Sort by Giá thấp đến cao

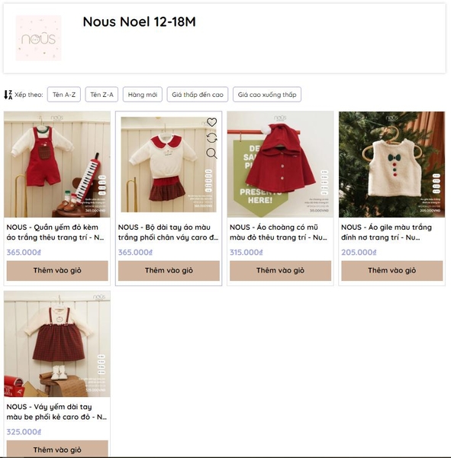coord(198,95)
